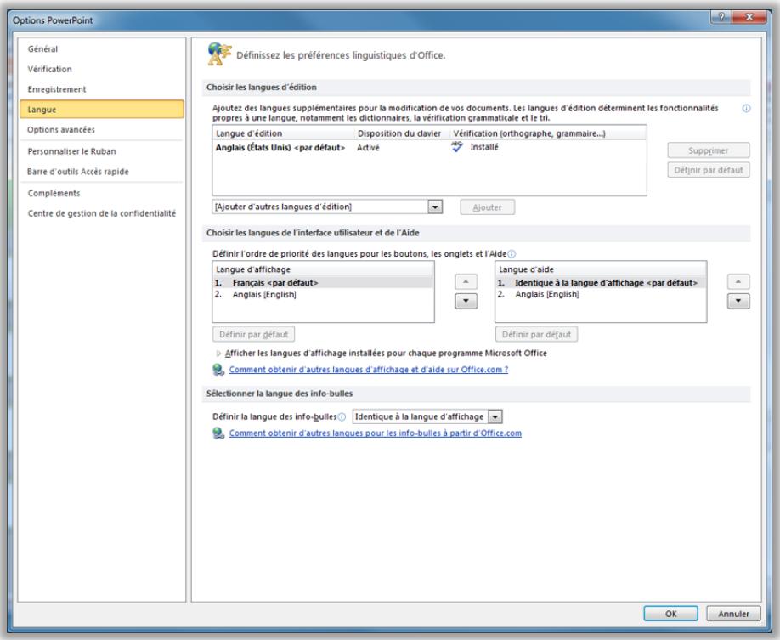This screenshot has width=780, height=640.
Task: Click the info icon beside editing languages description
Action: pos(746,109)
